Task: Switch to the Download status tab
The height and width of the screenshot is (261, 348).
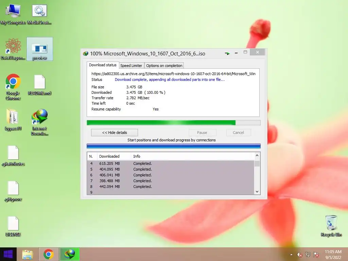Action: [x=103, y=65]
